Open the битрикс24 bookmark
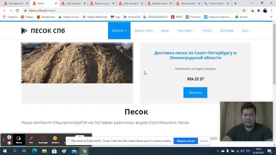 (132, 17)
